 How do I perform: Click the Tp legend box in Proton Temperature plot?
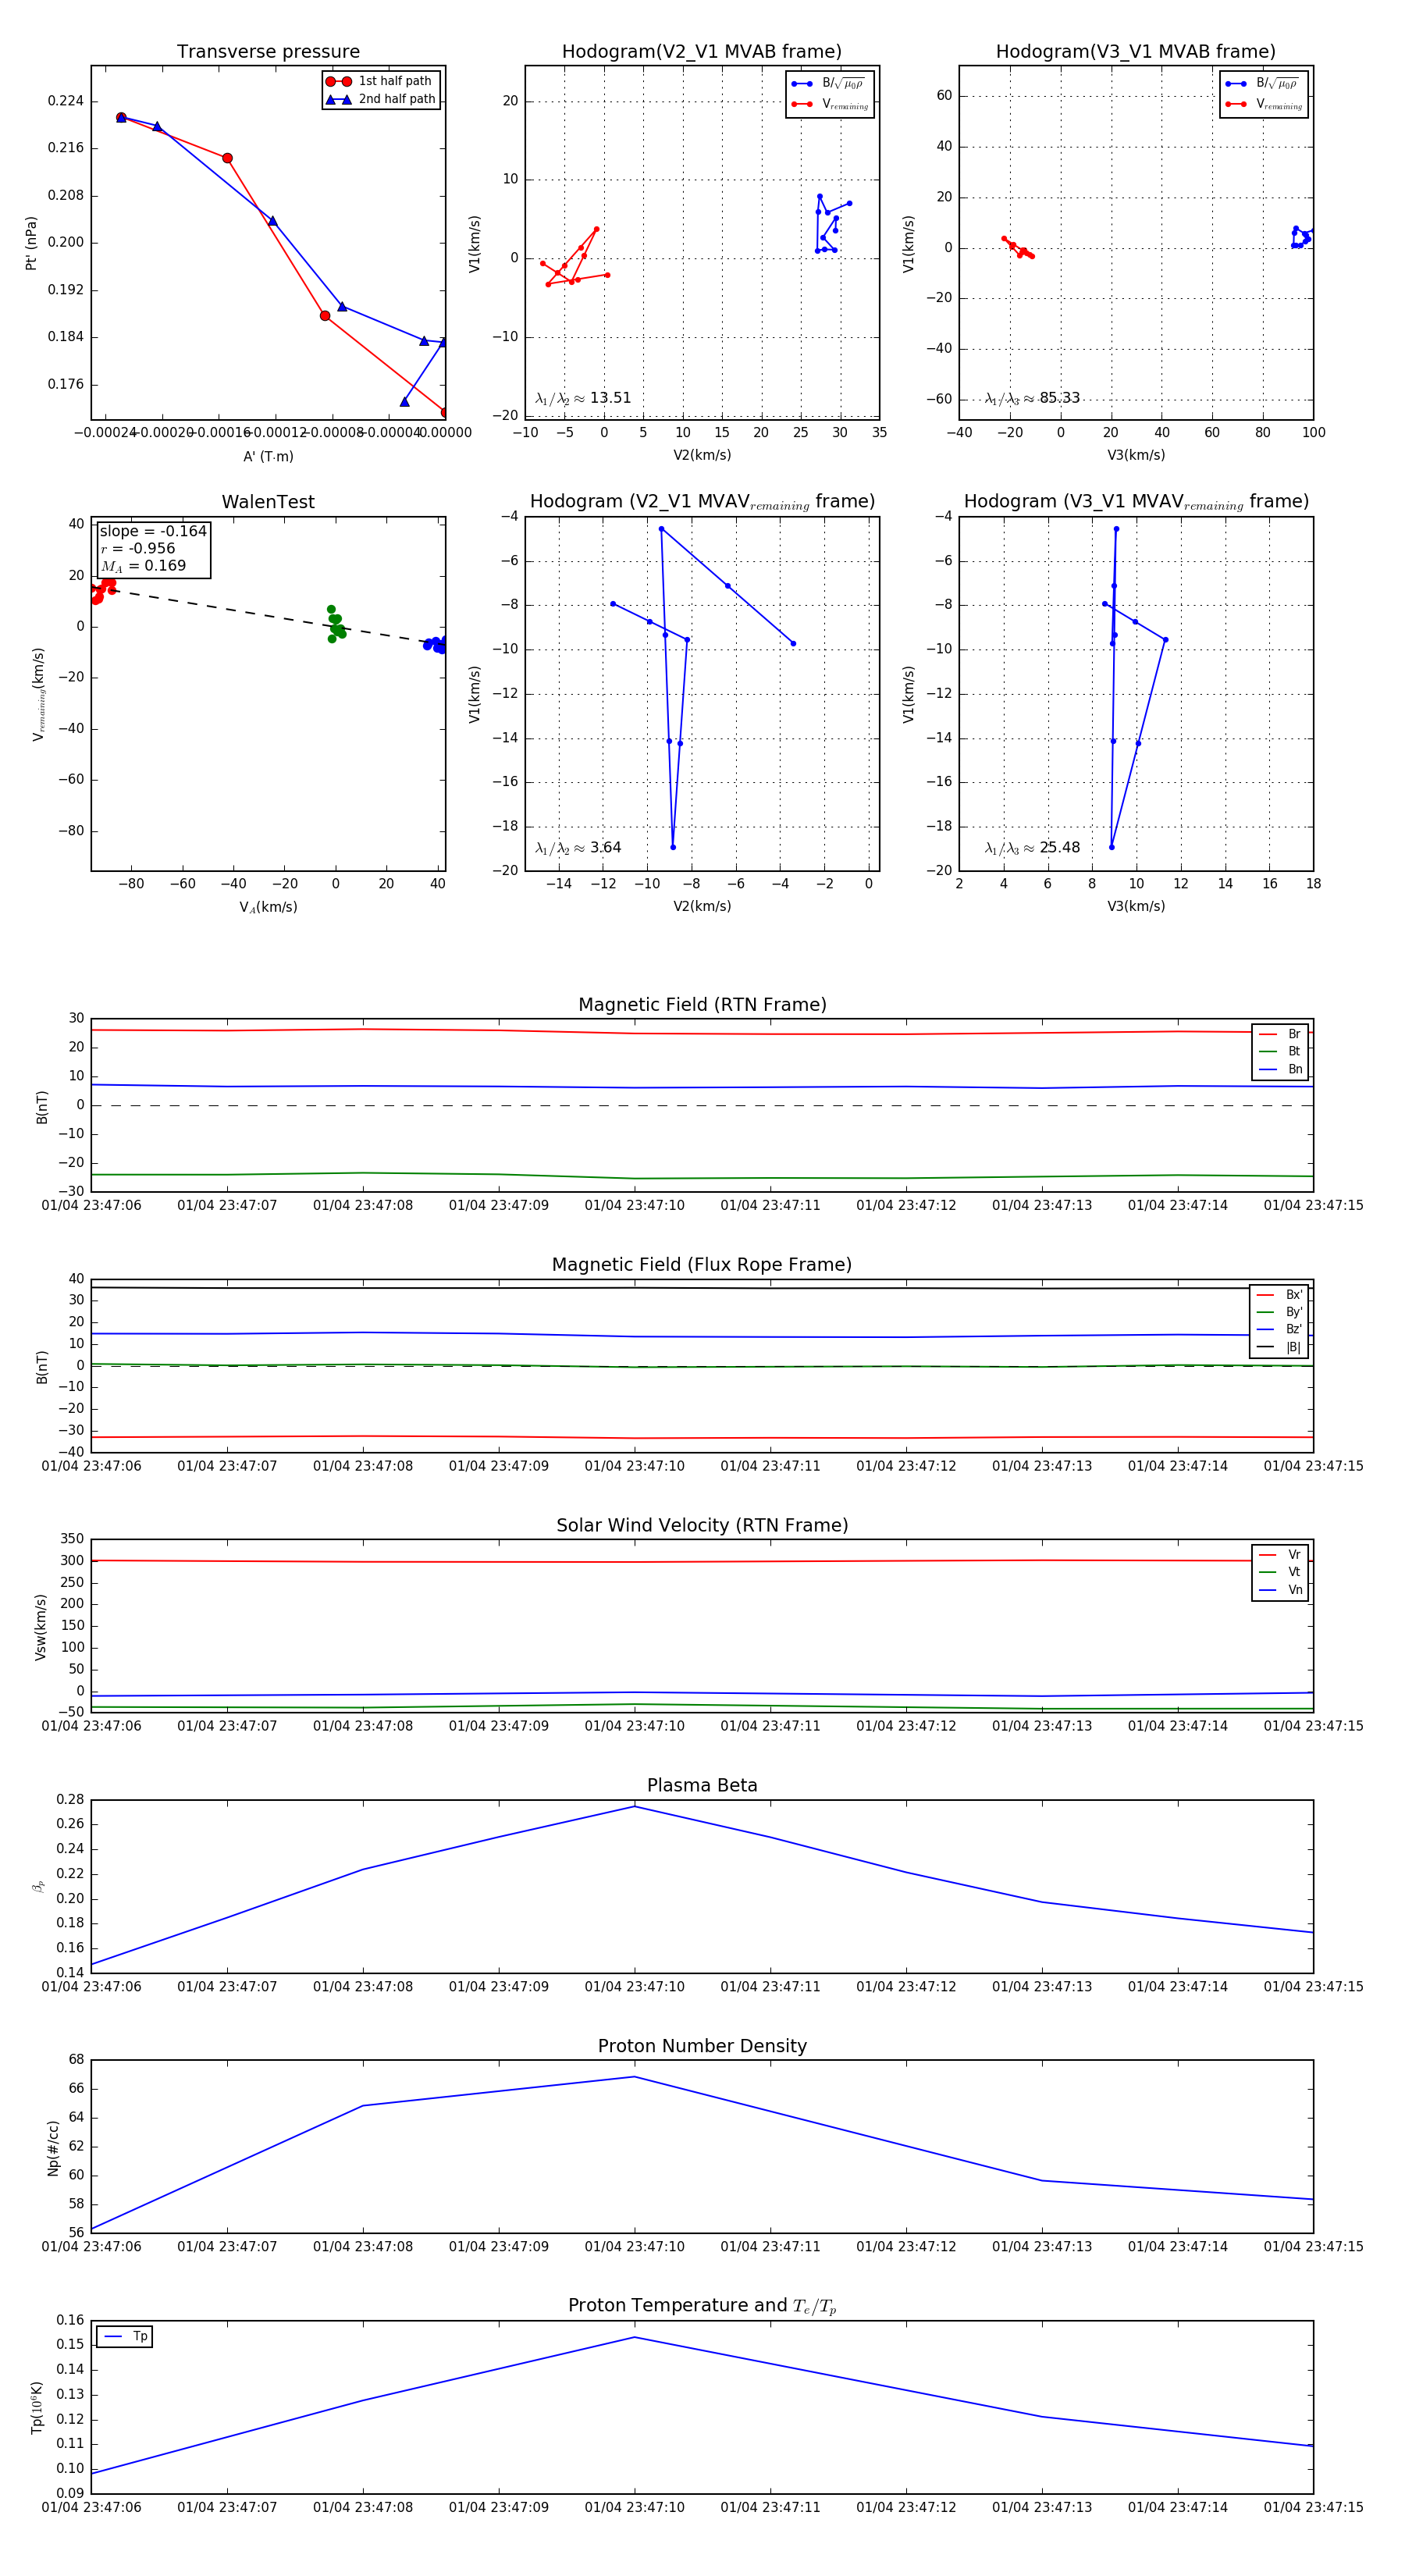[125, 2336]
